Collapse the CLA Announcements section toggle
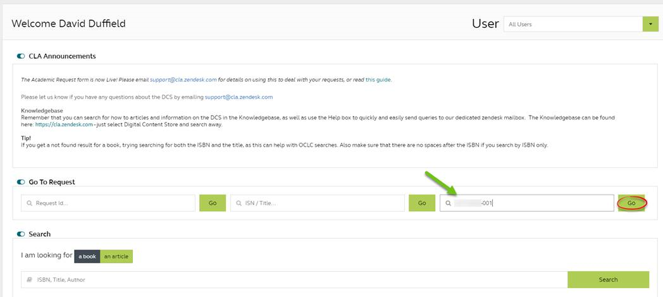Viewport: 663px width, 297px height. (x=22, y=56)
